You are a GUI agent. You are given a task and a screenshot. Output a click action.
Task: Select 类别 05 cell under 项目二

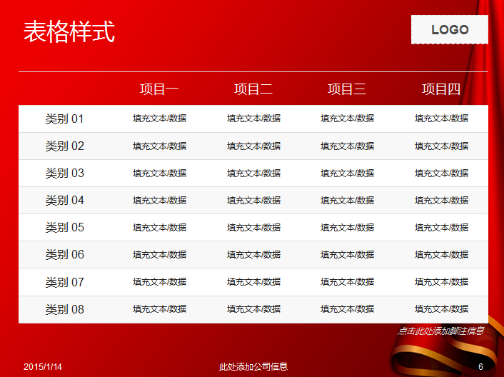253,228
